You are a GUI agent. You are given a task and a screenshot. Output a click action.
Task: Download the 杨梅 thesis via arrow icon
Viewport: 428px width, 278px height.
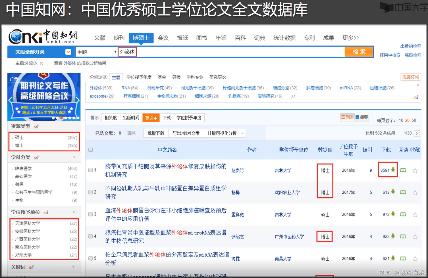click(x=393, y=192)
